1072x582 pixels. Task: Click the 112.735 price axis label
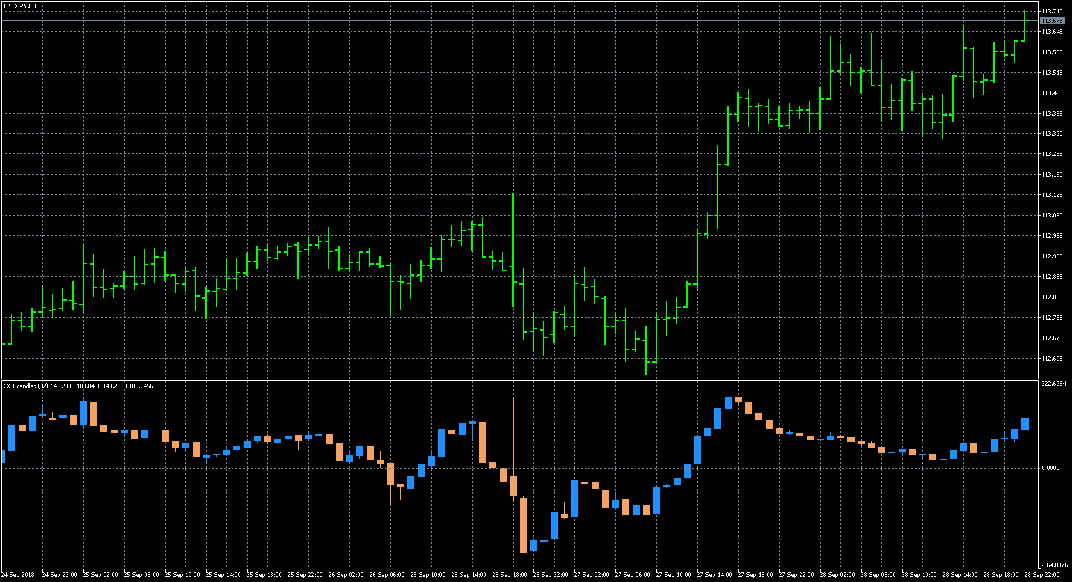(x=1052, y=318)
